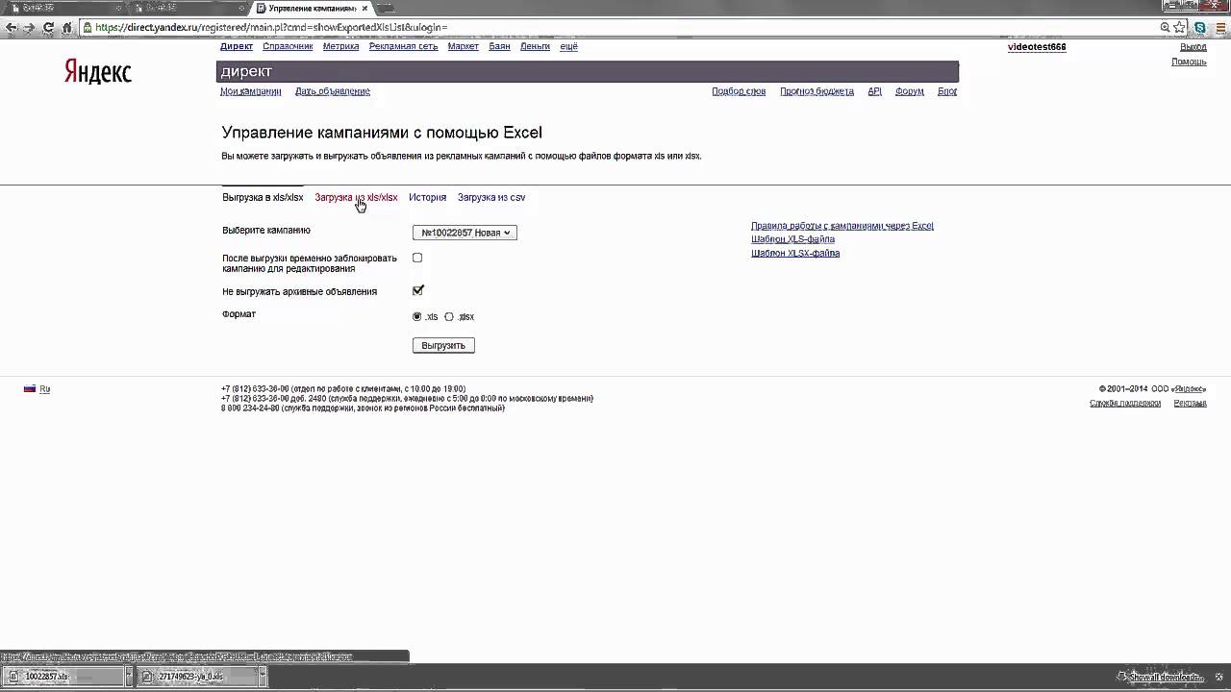
Task: Reload the page with the refresh icon
Action: click(x=48, y=28)
